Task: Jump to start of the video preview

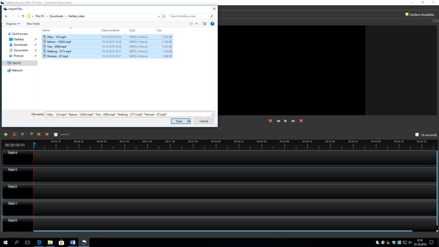Action: [x=271, y=121]
